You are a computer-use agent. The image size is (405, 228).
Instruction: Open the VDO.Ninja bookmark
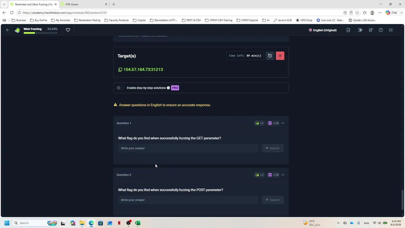click(x=304, y=20)
